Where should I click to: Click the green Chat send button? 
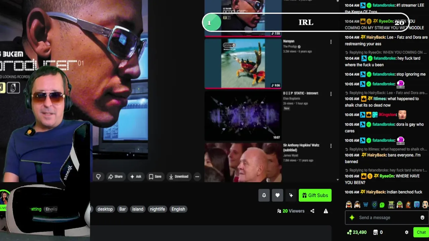click(x=421, y=232)
